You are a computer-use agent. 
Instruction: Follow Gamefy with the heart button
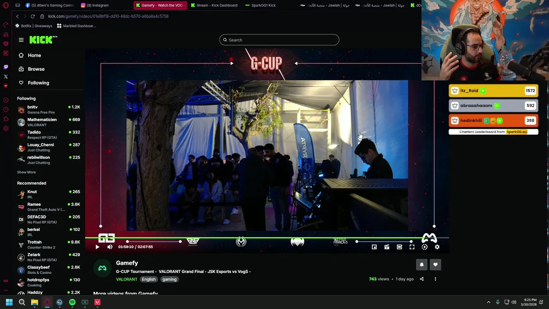point(435,265)
